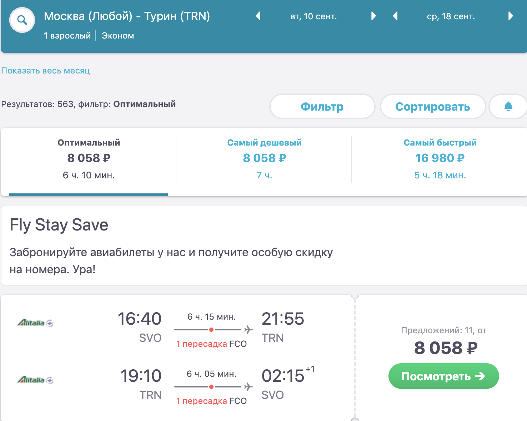Click airplane icon on outbound flight line

tap(248, 330)
